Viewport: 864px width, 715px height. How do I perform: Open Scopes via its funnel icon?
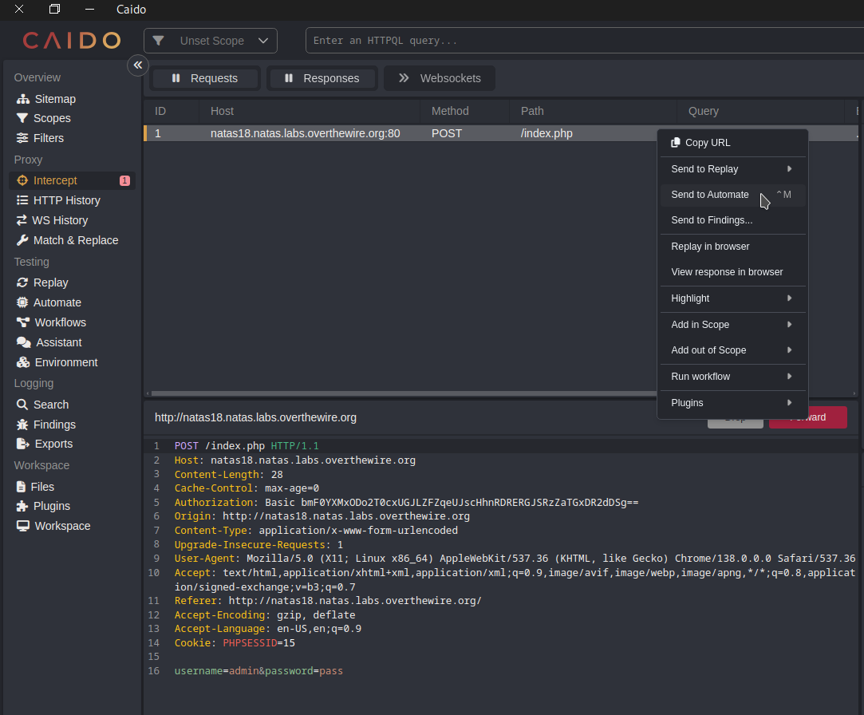point(22,118)
